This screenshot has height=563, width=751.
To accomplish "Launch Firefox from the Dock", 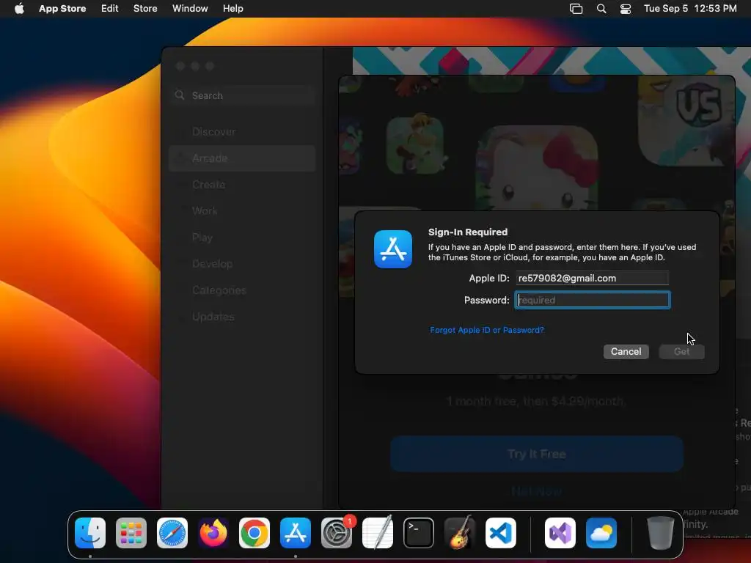I will pyautogui.click(x=213, y=533).
